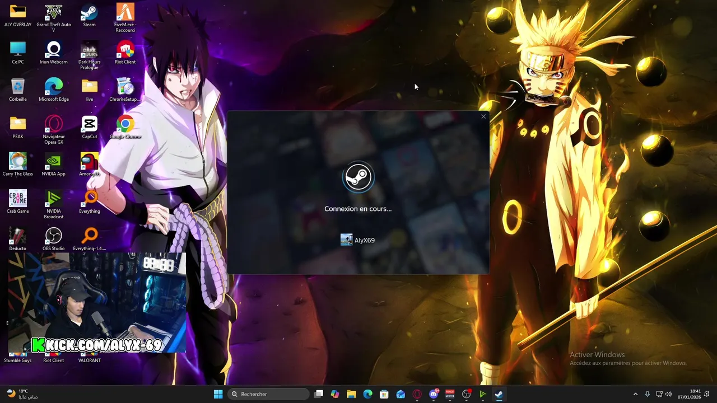Open Outlook from the taskbar

click(401, 394)
